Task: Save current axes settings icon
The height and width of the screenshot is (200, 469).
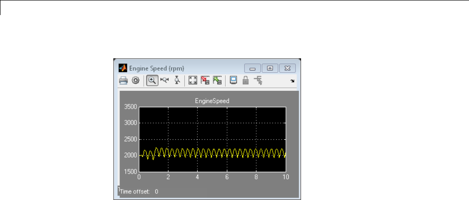Action: 205,80
